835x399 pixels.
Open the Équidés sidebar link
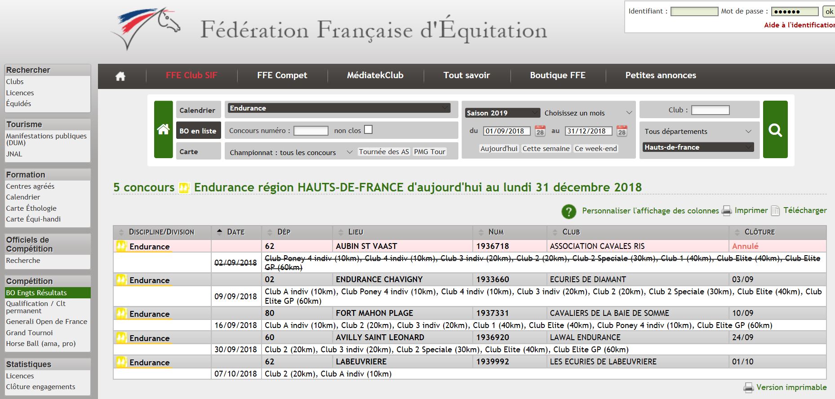pyautogui.click(x=18, y=103)
